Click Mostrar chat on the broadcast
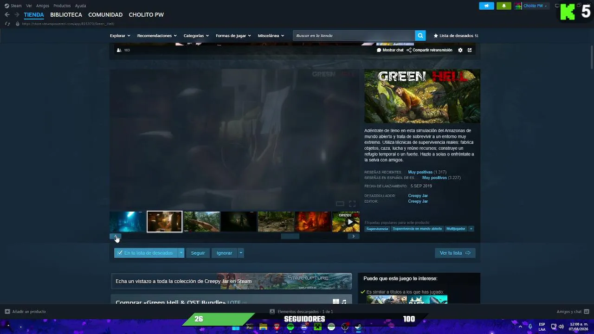Image resolution: width=594 pixels, height=334 pixels. 390,50
